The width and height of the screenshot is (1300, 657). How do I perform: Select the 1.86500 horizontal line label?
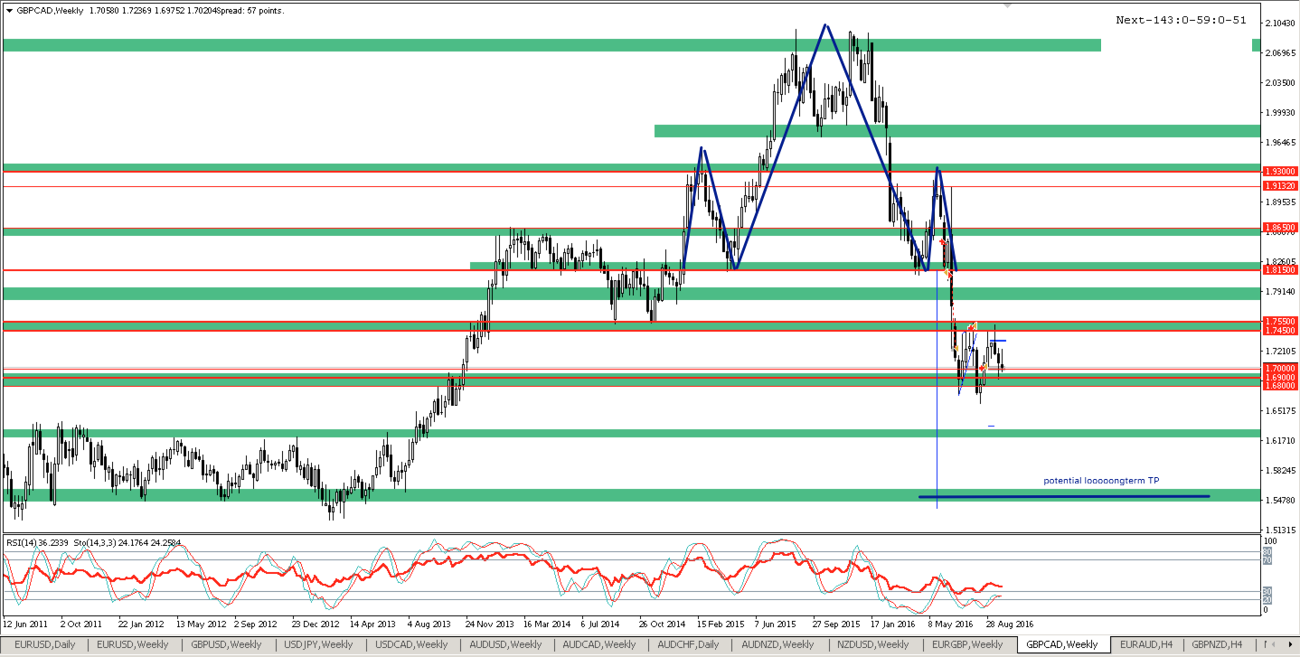[x=1280, y=228]
